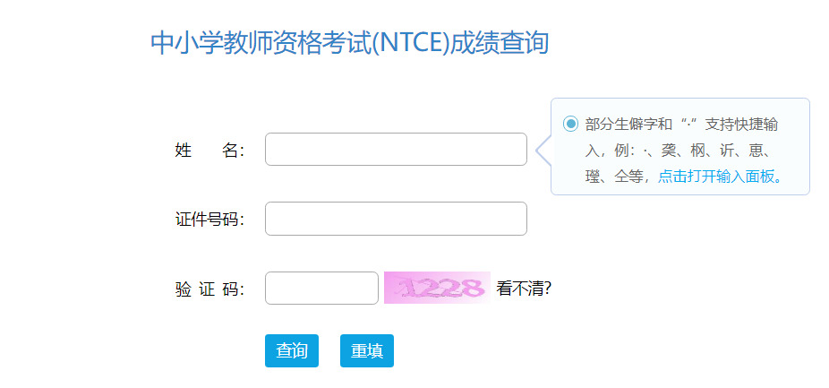
Task: Focus the 证件号码 ID number field
Action: 396,219
